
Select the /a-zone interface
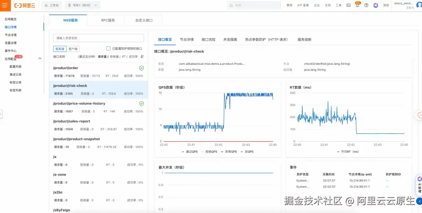point(98,178)
